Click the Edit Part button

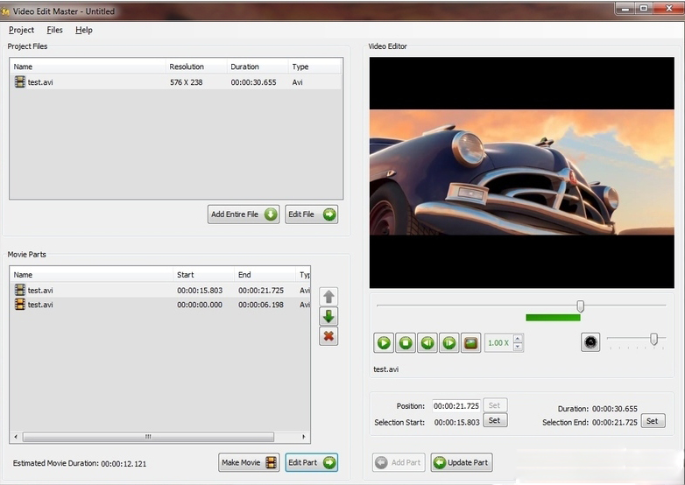tap(312, 462)
